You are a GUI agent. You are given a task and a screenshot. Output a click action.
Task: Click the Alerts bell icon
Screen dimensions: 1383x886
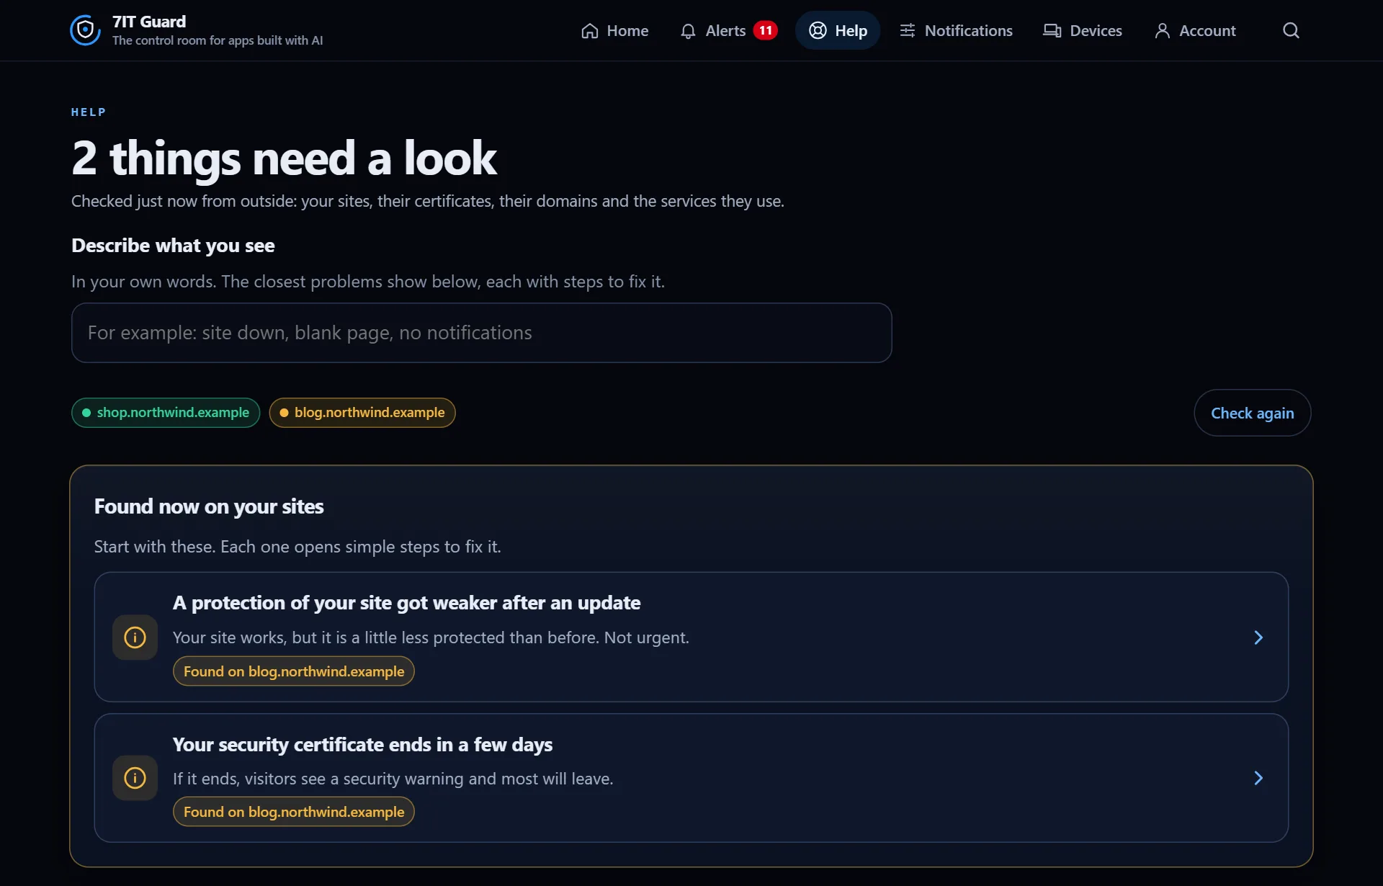(688, 31)
